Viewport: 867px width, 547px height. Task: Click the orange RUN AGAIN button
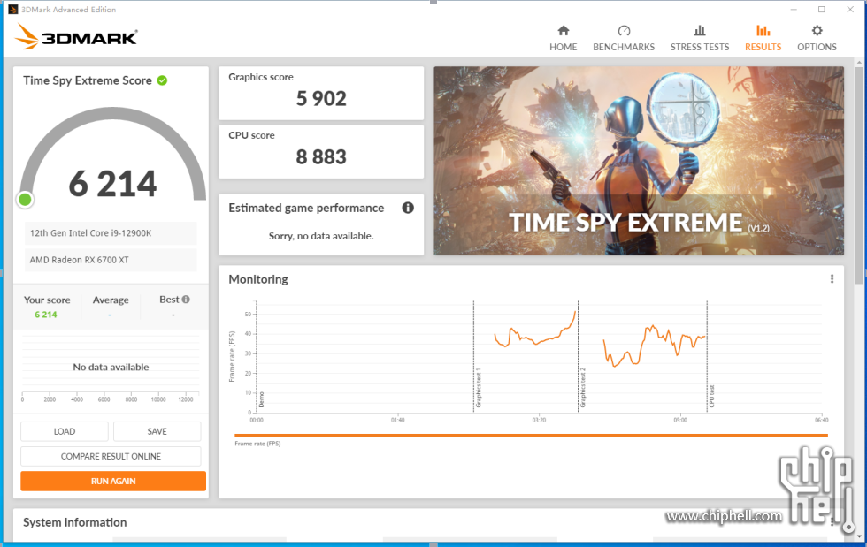coord(113,482)
